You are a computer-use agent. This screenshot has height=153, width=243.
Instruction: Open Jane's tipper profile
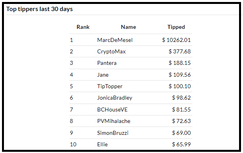103,75
